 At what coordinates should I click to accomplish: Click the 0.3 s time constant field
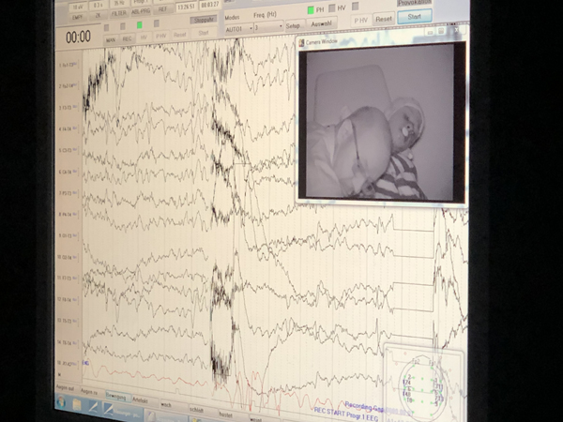click(98, 6)
